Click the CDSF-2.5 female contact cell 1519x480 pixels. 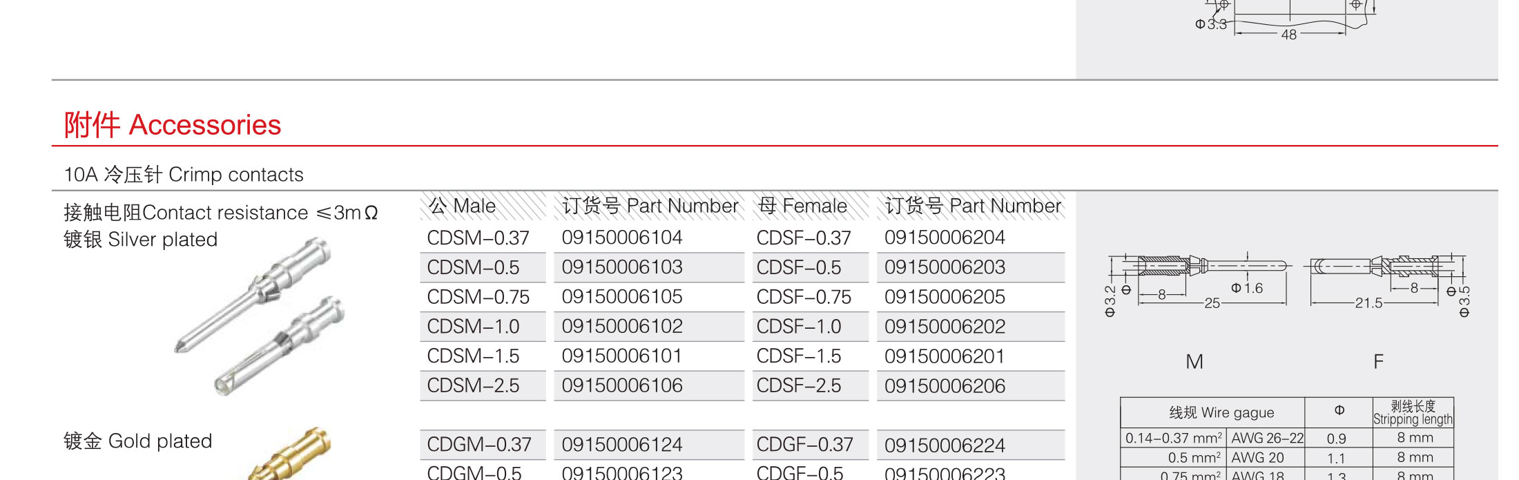coord(799,385)
